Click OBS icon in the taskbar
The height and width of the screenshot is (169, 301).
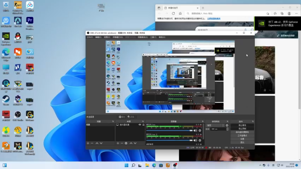point(175,165)
